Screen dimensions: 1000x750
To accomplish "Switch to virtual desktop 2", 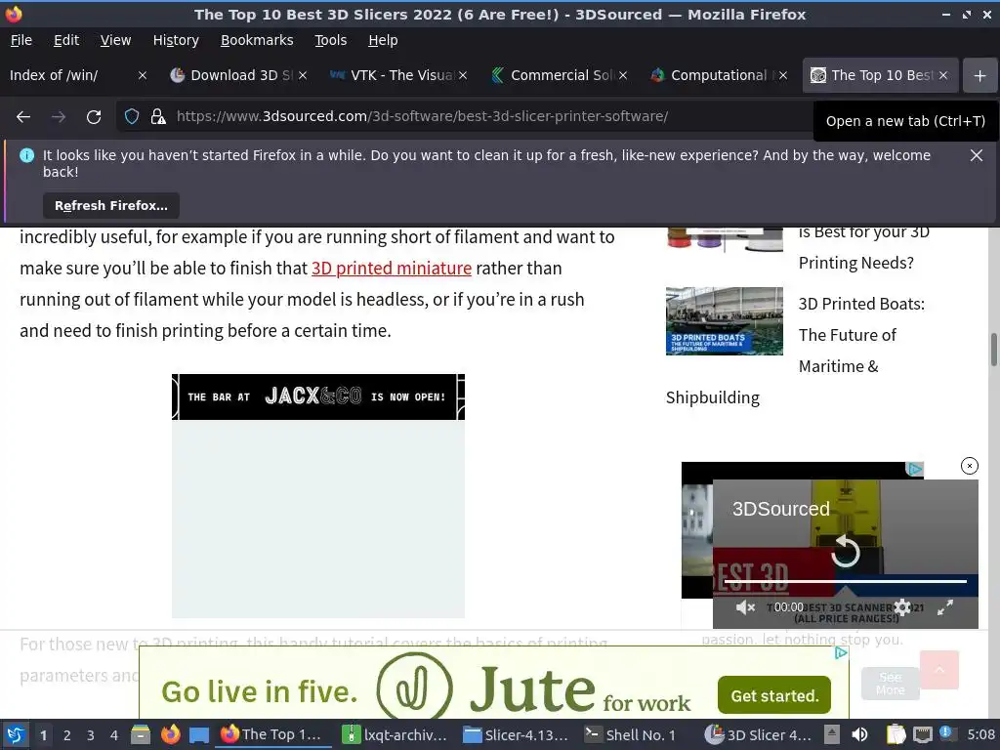I will coord(67,735).
